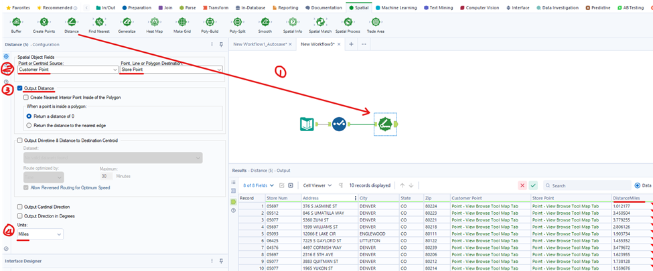This screenshot has width=653, height=271.
Task: Select the Distance tool node on canvas
Action: point(384,124)
